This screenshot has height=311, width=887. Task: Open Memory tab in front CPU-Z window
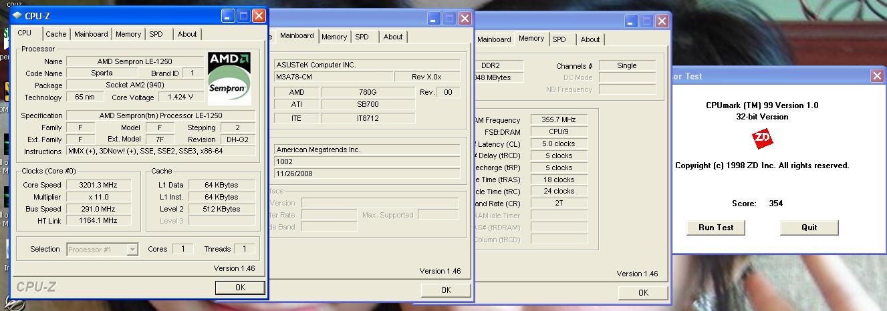click(x=128, y=34)
